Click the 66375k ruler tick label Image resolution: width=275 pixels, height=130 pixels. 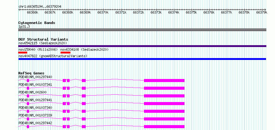[x=191, y=12]
